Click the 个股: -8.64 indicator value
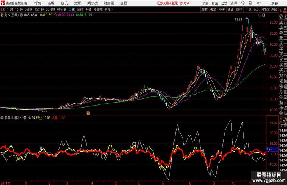This screenshot has height=185, width=287. click(27, 118)
